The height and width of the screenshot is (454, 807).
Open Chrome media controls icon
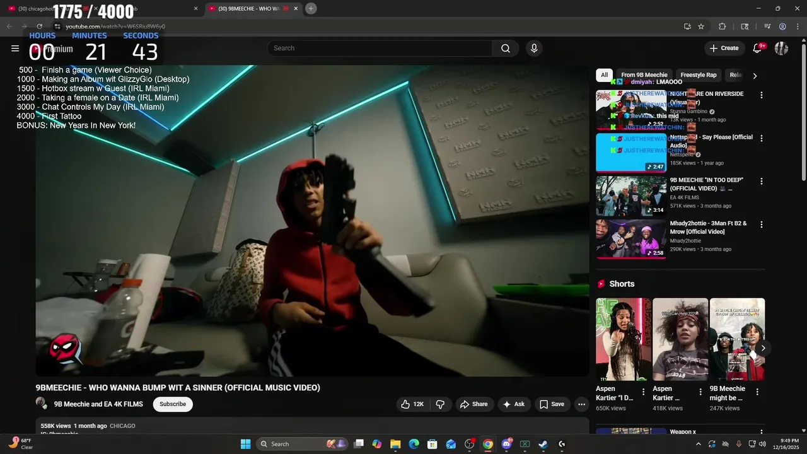pos(767,26)
